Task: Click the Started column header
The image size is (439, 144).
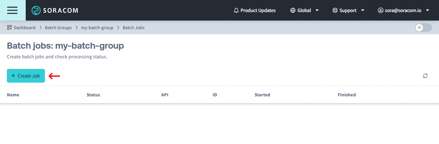Action: click(x=262, y=95)
